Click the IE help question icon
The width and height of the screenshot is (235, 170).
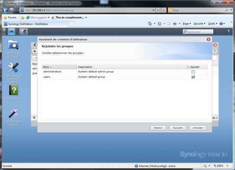coord(221,23)
